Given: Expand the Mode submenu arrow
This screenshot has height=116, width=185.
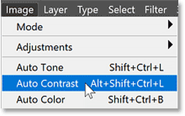Looking at the screenshot, I should pos(170,25).
